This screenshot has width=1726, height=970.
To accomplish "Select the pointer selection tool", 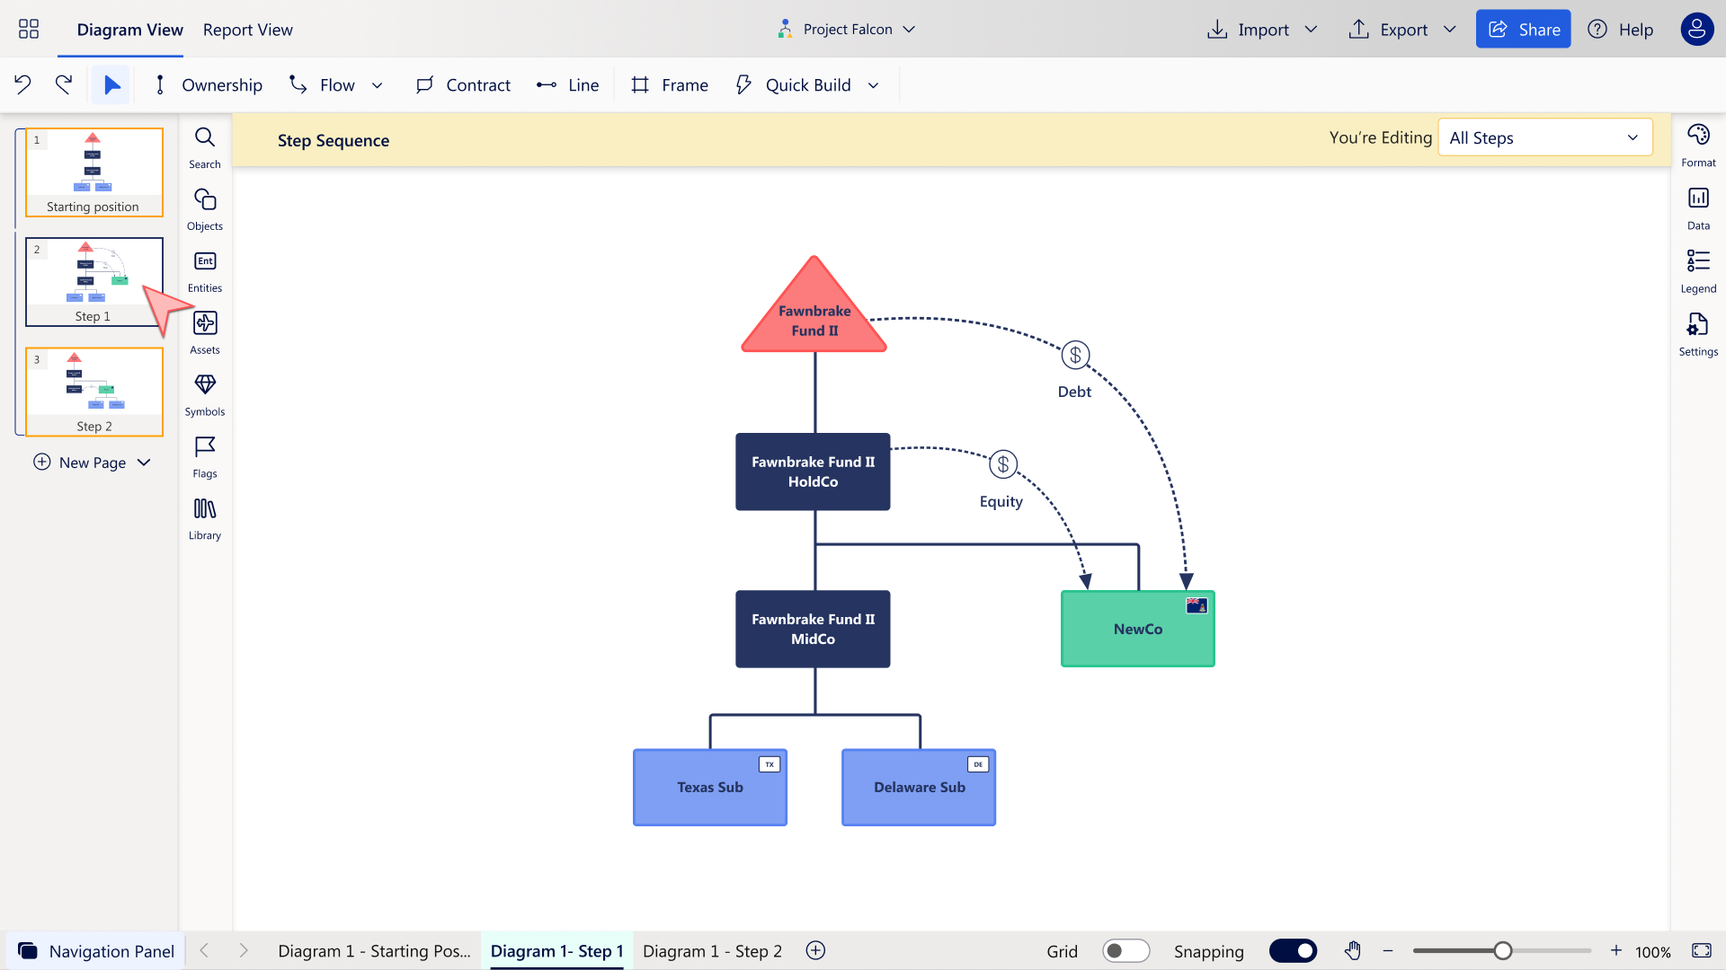I will 111,84.
